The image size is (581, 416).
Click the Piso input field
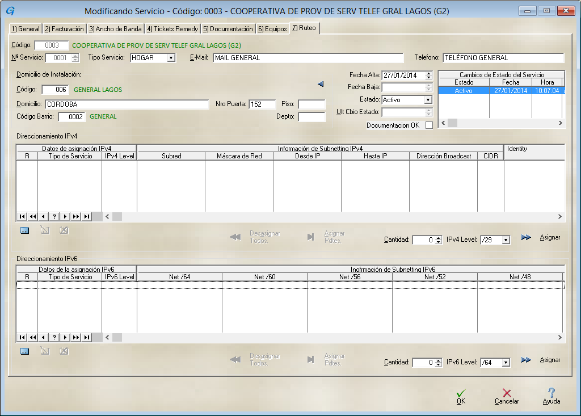coord(311,104)
